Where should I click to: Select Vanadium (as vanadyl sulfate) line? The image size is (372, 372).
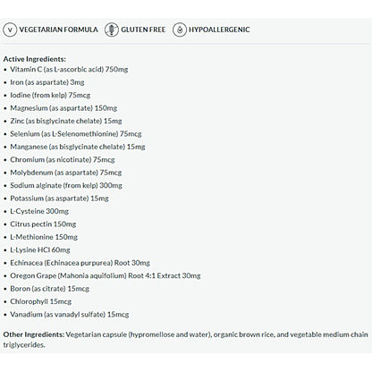click(x=70, y=315)
